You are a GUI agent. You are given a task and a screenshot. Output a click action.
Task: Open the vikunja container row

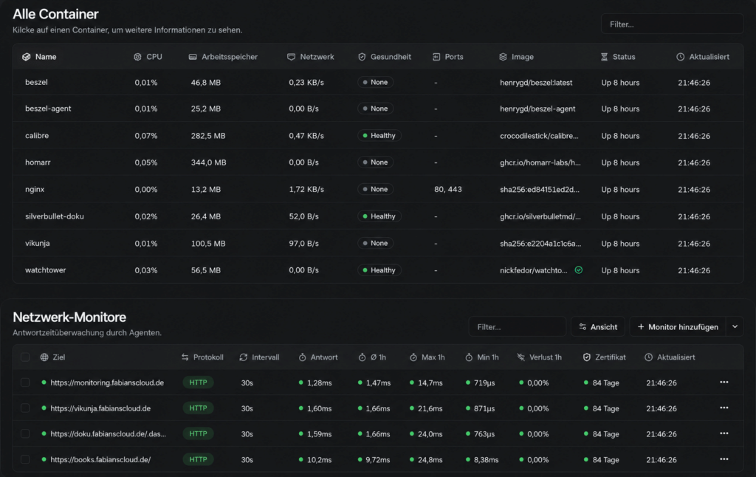pyautogui.click(x=378, y=243)
